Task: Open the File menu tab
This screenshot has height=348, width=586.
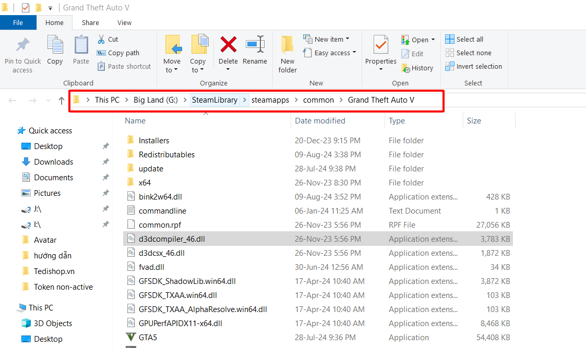Action: click(18, 22)
